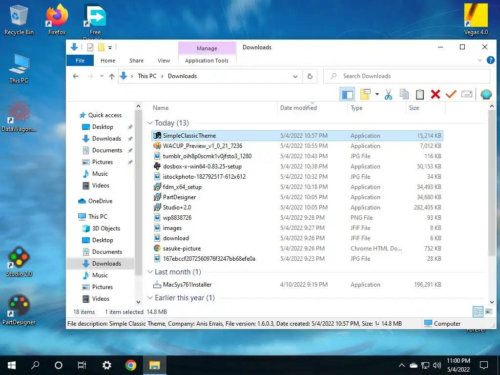Open the File ribbon menu
This screenshot has width=500, height=375.
pyautogui.click(x=80, y=61)
